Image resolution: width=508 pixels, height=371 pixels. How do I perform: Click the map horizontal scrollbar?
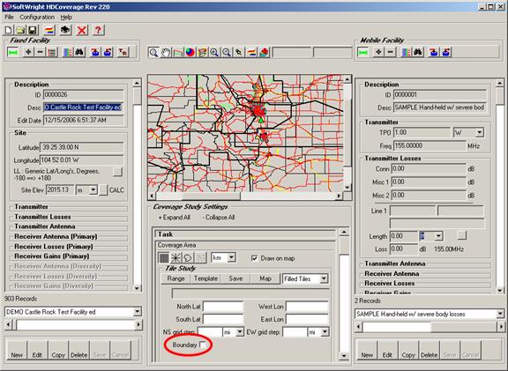point(246,196)
